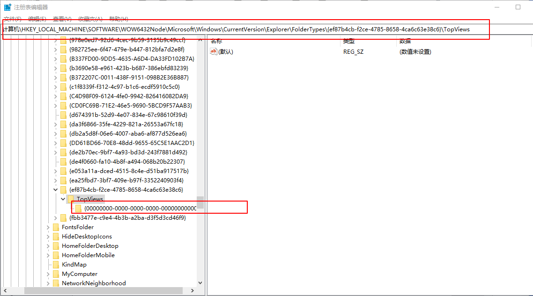Select the NetworkNeighborhood folder icon
This screenshot has width=533, height=296.
click(55, 283)
